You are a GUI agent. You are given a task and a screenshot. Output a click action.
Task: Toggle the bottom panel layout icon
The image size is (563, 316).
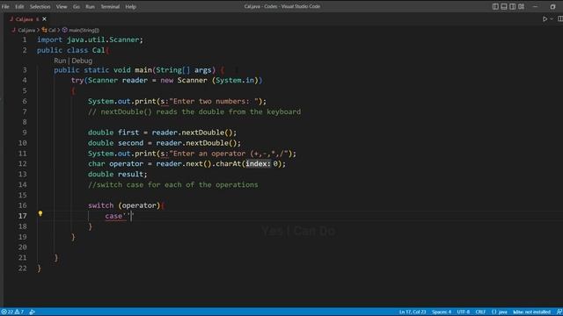(x=504, y=6)
